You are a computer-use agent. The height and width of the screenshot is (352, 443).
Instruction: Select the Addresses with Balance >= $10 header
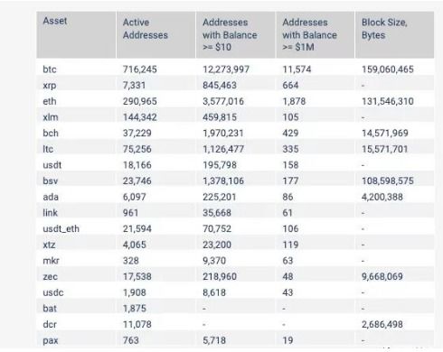(x=230, y=34)
